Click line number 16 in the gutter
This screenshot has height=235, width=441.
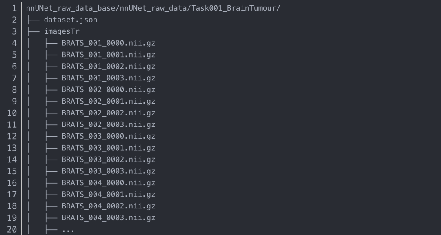(12, 183)
